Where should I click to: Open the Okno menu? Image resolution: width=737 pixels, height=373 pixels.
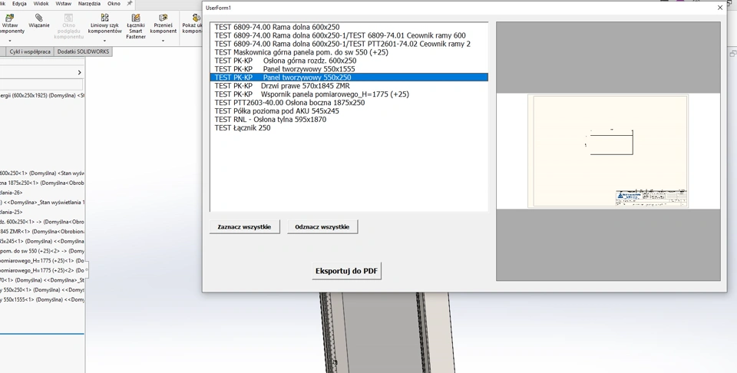click(x=114, y=3)
